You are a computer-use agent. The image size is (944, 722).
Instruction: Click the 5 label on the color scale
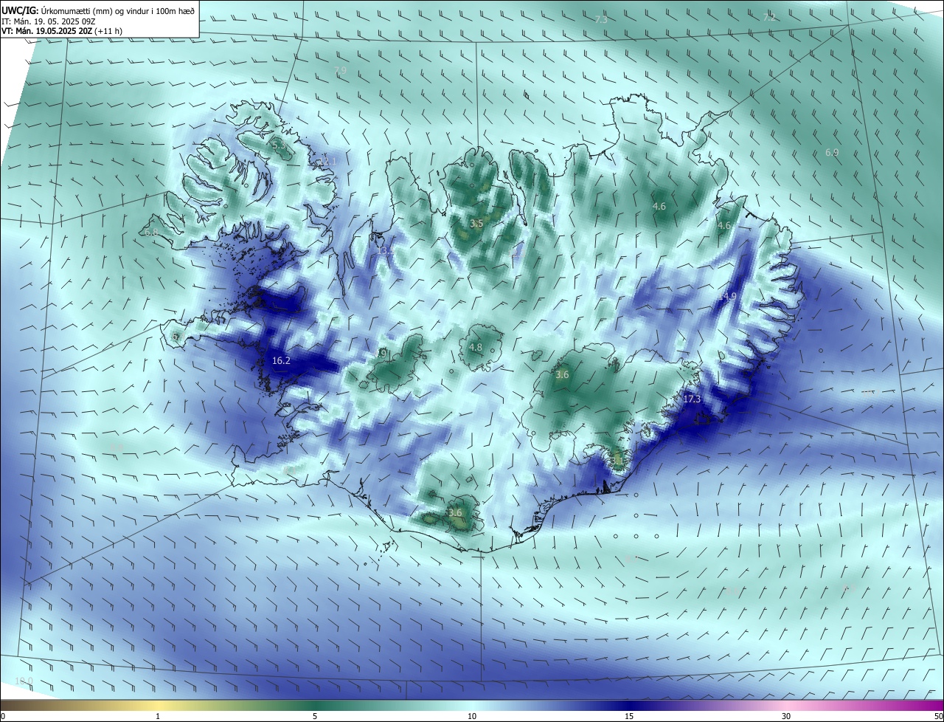(x=315, y=716)
